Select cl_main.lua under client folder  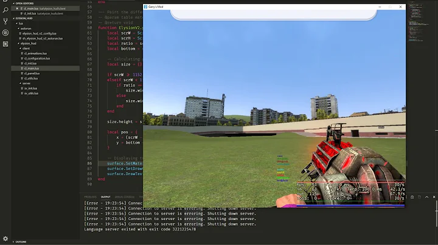click(45, 69)
